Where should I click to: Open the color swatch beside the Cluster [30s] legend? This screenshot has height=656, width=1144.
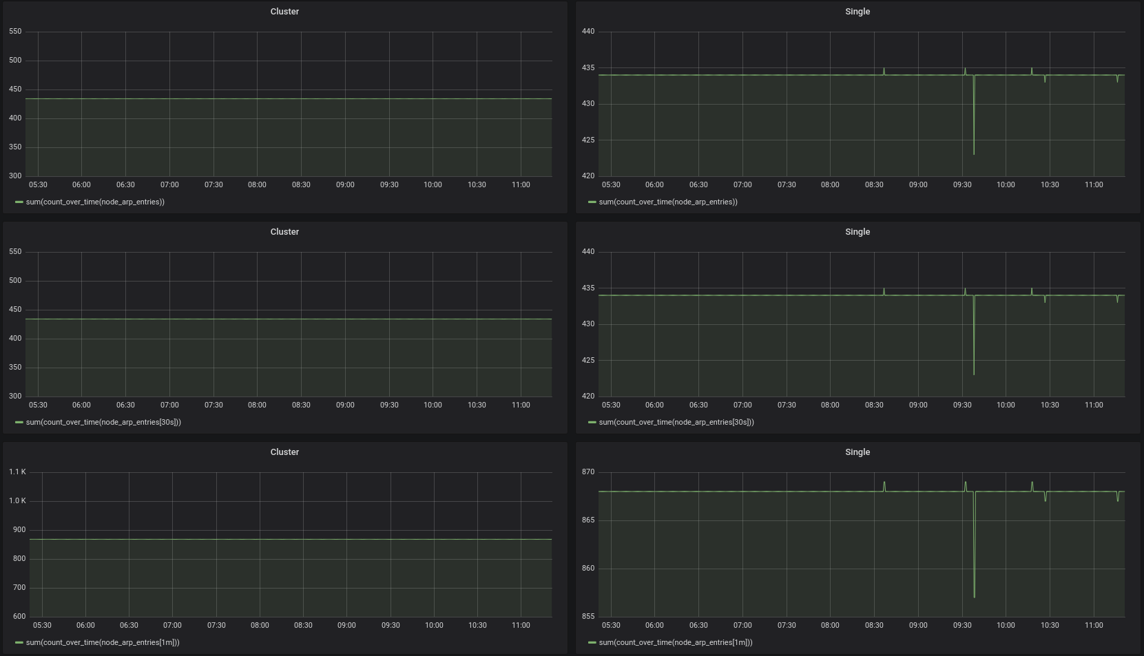pyautogui.click(x=19, y=423)
